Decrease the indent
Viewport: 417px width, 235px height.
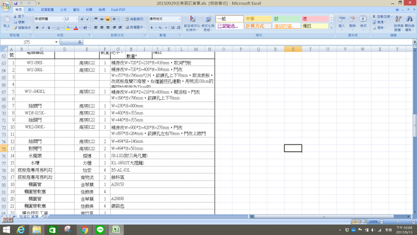click(x=114, y=27)
